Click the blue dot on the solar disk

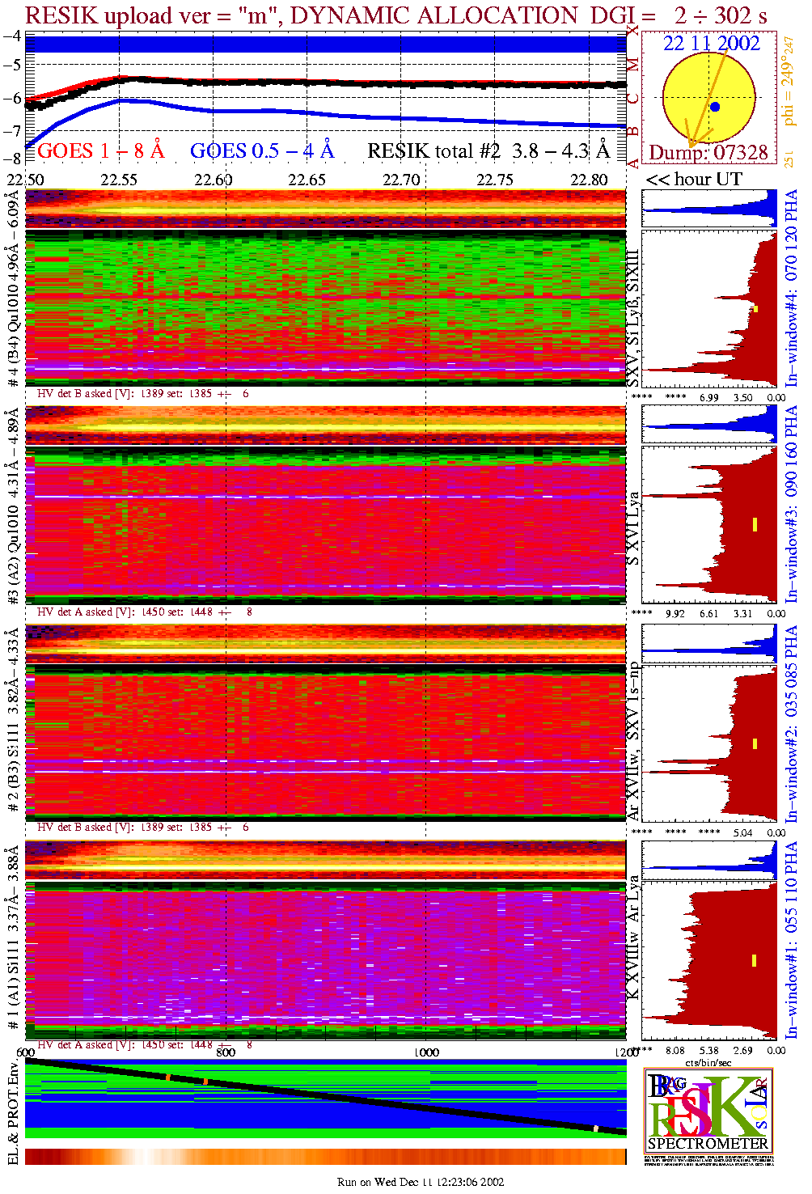tap(714, 107)
